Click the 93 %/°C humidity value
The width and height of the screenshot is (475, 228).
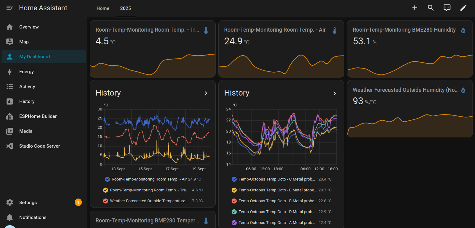[x=365, y=101]
